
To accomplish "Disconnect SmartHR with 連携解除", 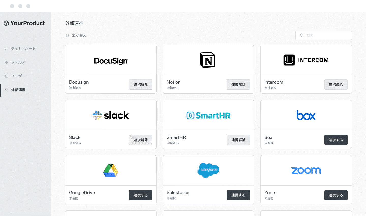I will (x=238, y=140).
